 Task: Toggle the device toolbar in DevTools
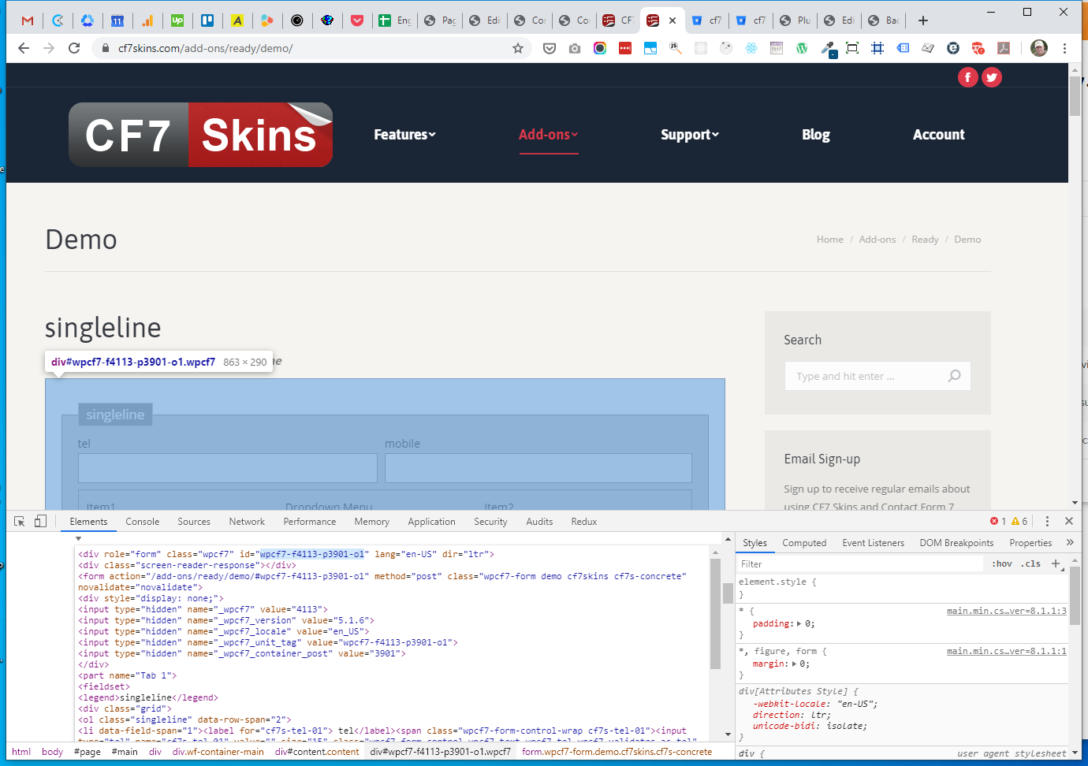[40, 522]
